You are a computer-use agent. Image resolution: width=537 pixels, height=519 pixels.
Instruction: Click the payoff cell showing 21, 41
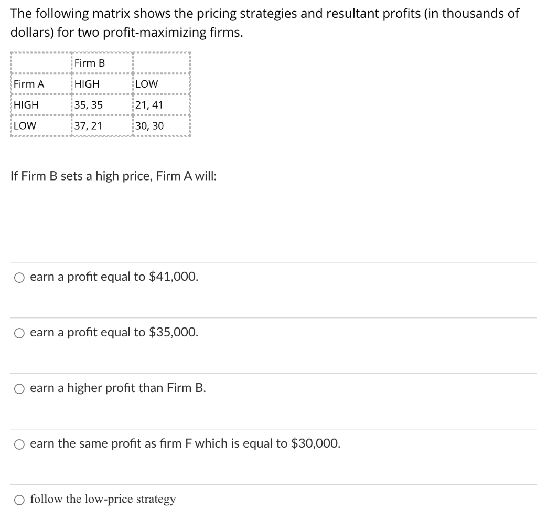pos(148,104)
